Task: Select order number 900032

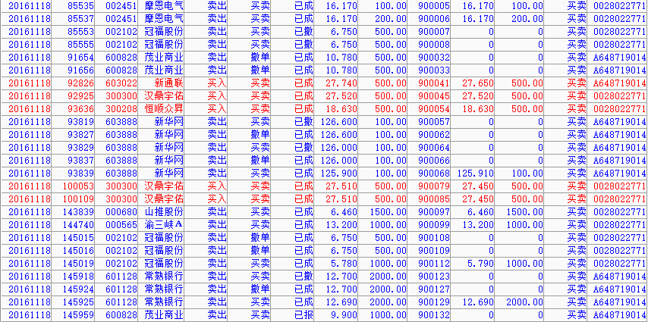Action: [434, 58]
